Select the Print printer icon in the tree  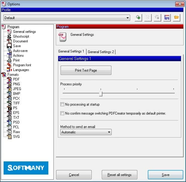[x=9, y=60]
